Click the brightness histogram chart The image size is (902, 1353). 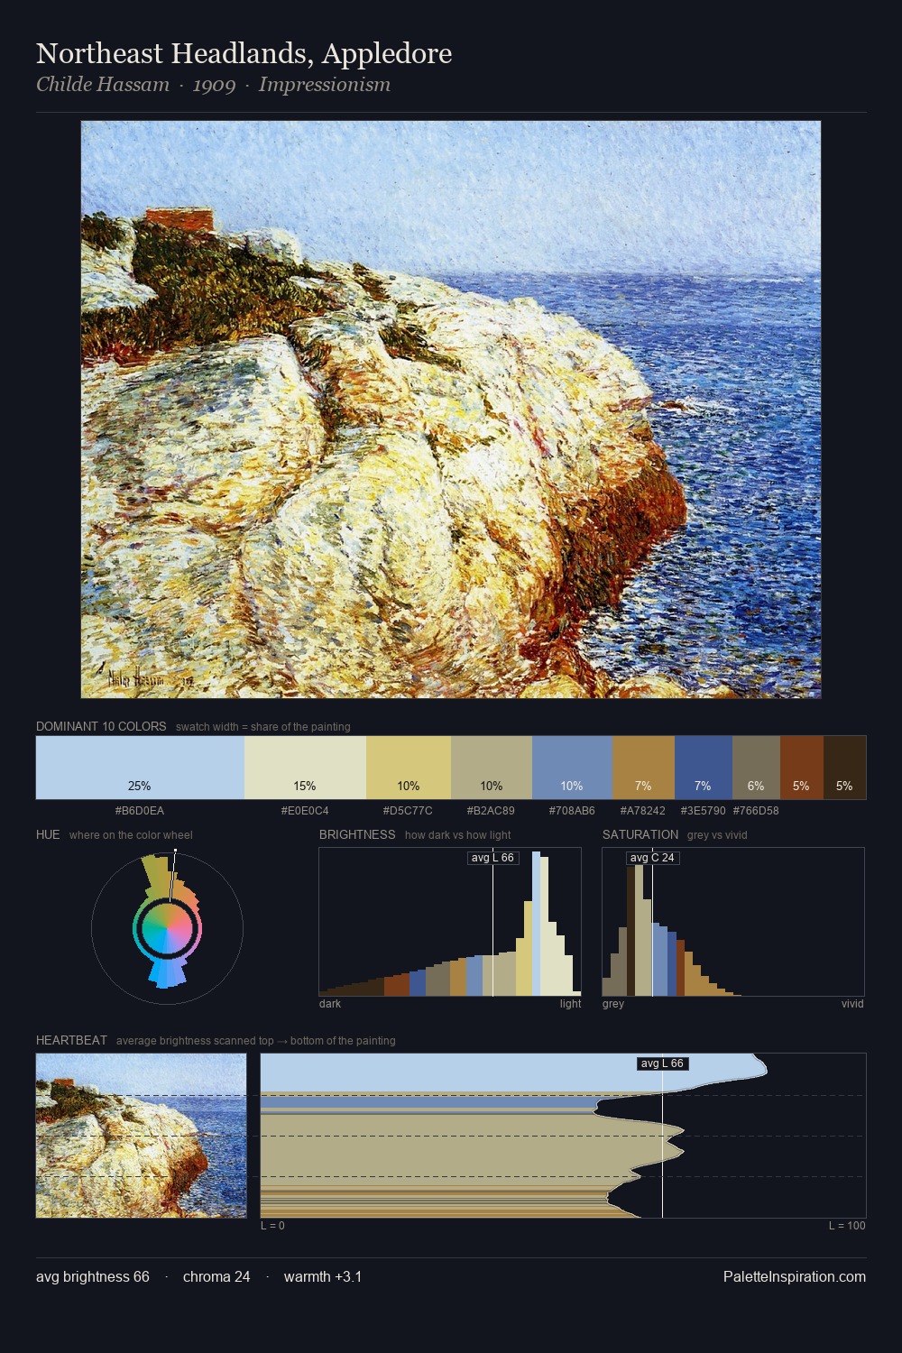450,922
